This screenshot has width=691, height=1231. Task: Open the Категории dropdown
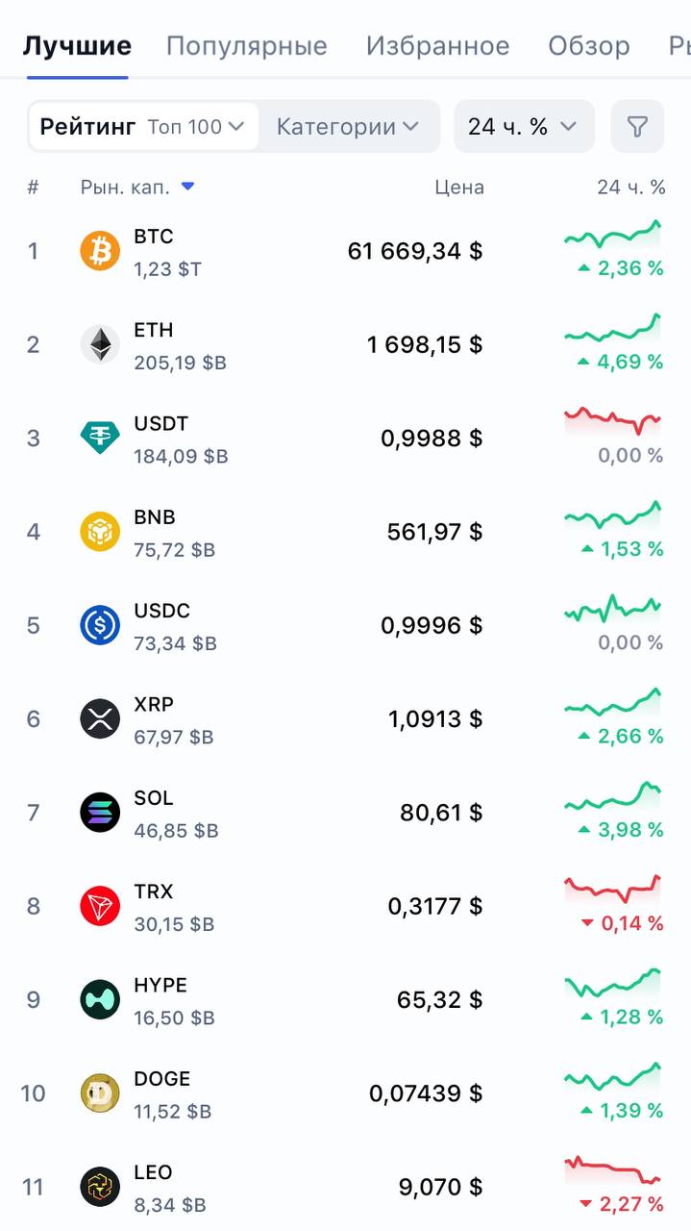pyautogui.click(x=348, y=127)
